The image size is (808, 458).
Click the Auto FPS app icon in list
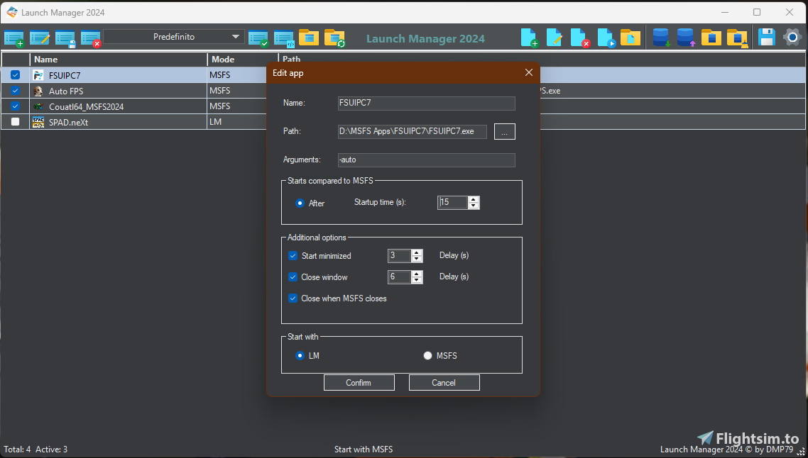click(38, 91)
